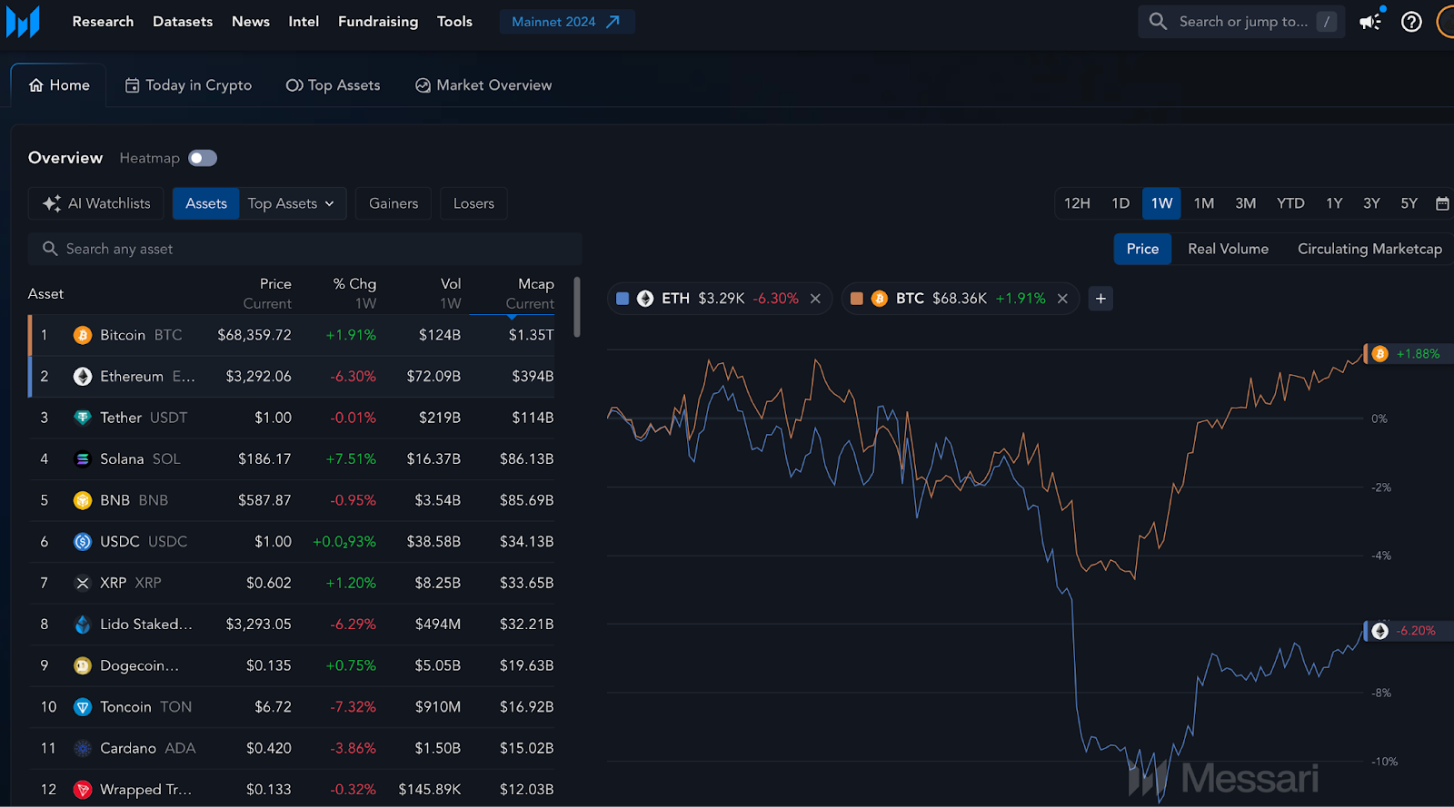Add another asset with the plus button
1454x807 pixels.
point(1100,299)
